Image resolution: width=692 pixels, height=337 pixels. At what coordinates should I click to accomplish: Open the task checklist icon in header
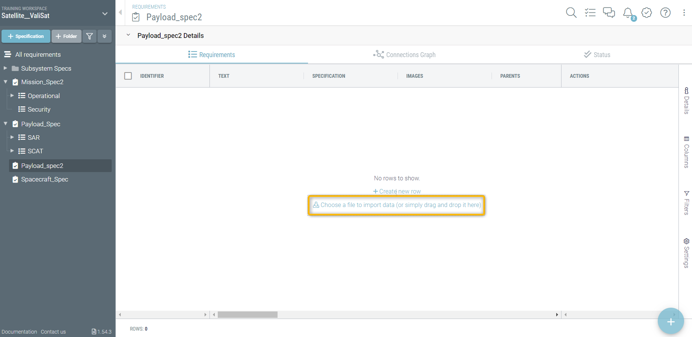click(590, 13)
